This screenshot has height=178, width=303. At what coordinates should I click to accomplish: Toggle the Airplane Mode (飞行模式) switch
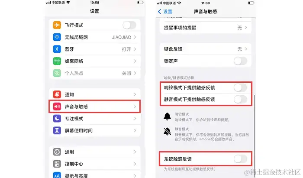click(x=129, y=25)
